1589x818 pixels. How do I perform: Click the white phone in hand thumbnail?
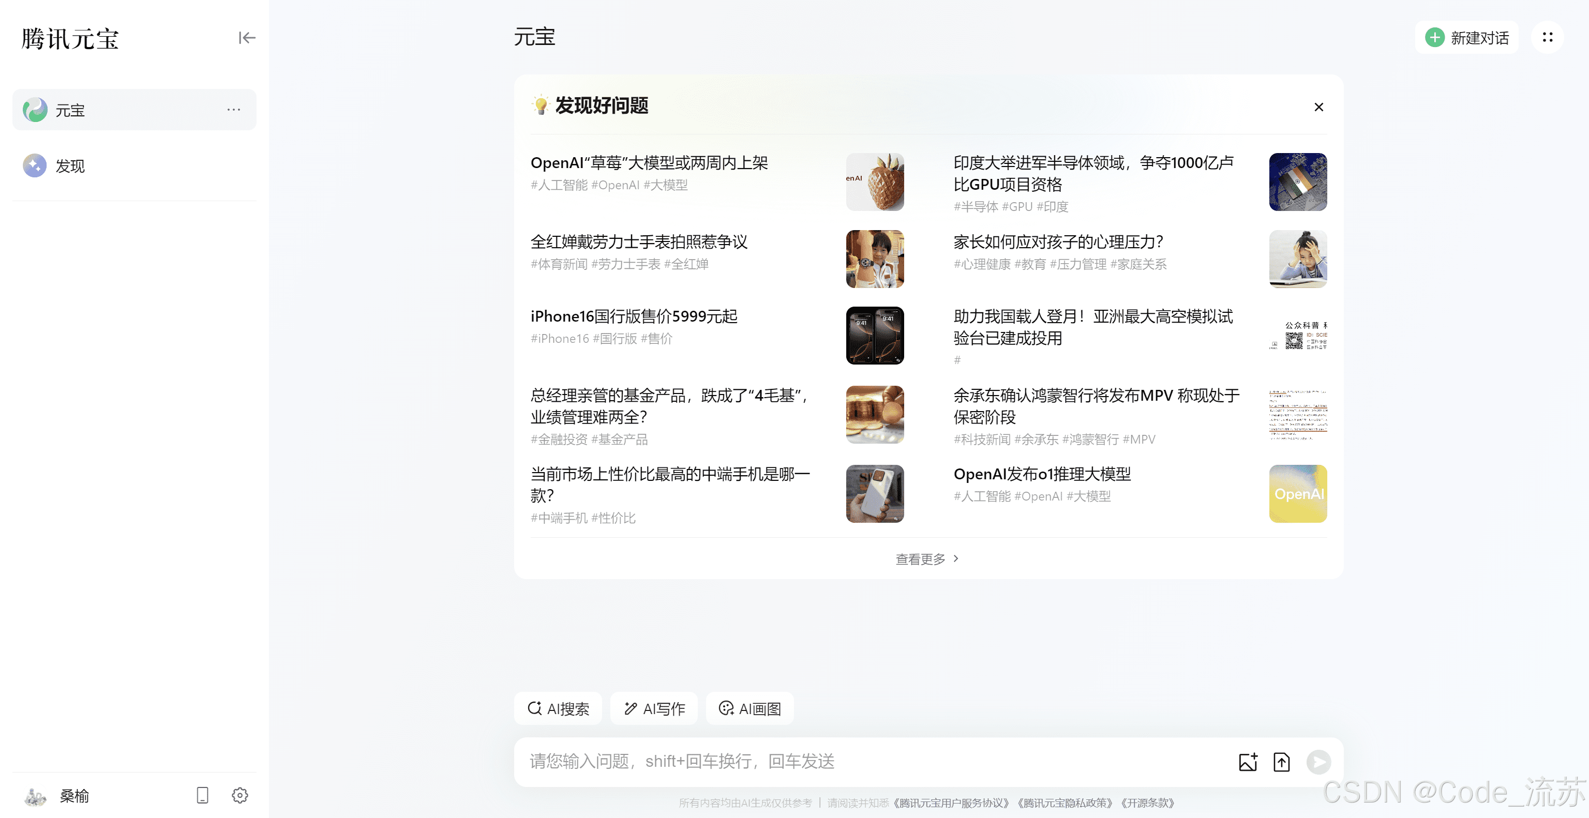pos(875,493)
